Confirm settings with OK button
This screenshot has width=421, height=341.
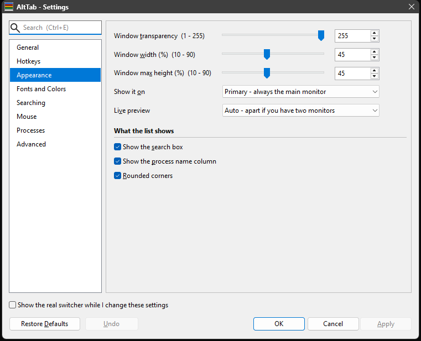279,324
